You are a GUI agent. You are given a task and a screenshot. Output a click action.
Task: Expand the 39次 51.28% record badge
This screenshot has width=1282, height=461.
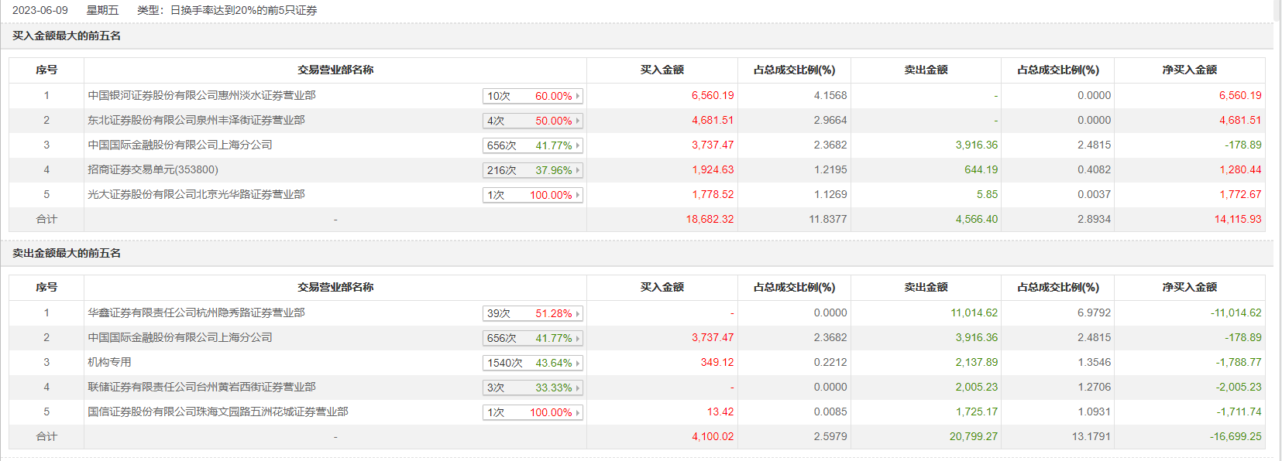point(532,313)
